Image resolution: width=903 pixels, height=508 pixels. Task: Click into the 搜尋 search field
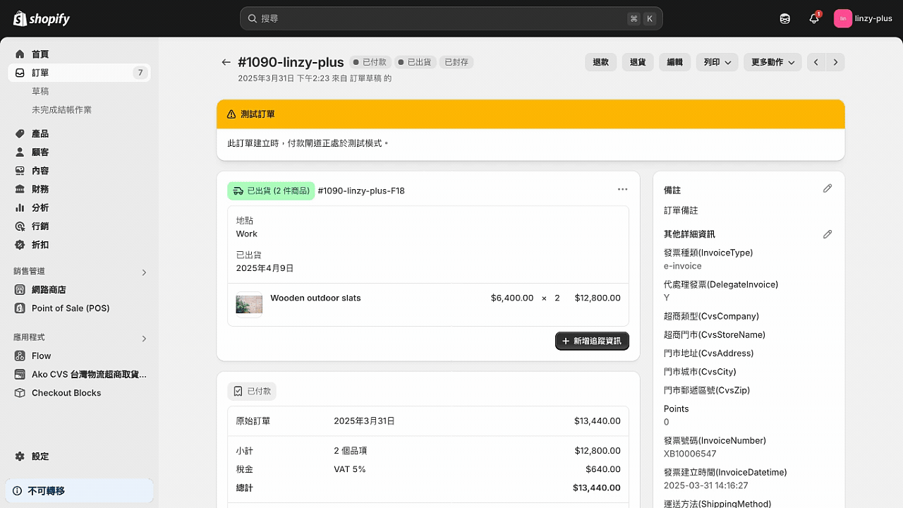(451, 18)
